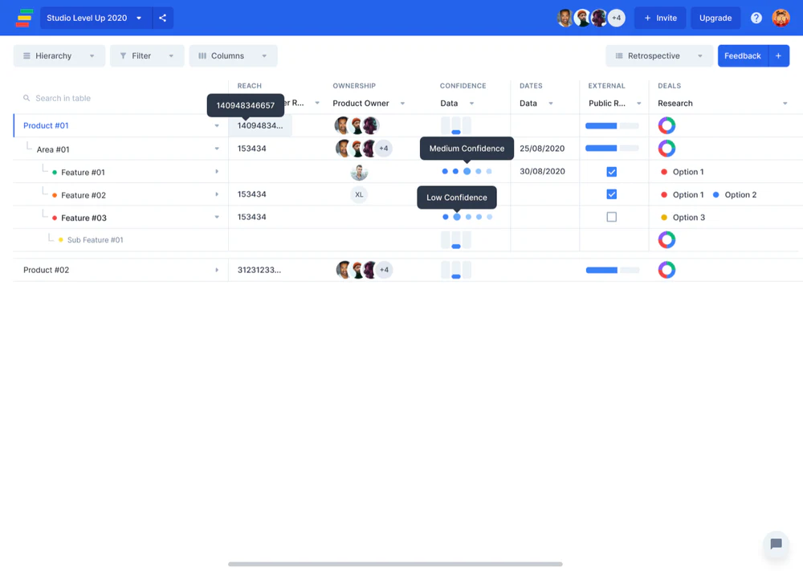803x571 pixels.
Task: Uncheck the Public checkbox for Feature #01
Action: pyautogui.click(x=611, y=172)
